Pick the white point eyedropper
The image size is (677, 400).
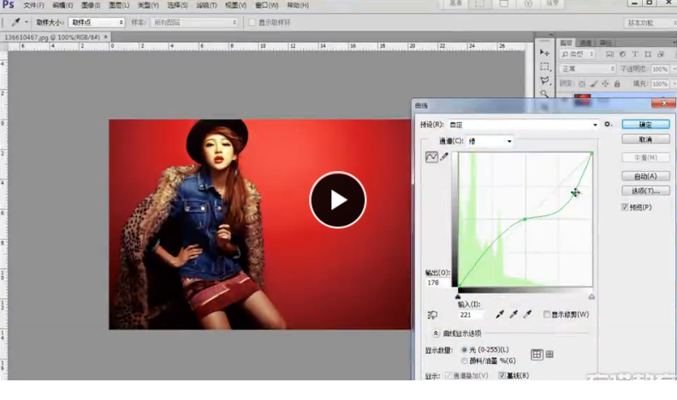(527, 315)
